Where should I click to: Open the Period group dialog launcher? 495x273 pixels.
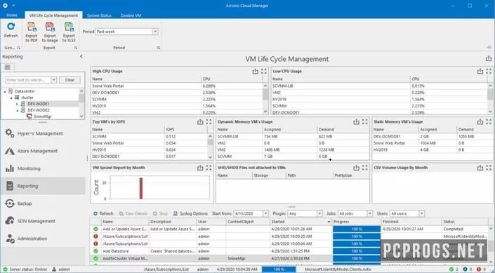(159, 48)
